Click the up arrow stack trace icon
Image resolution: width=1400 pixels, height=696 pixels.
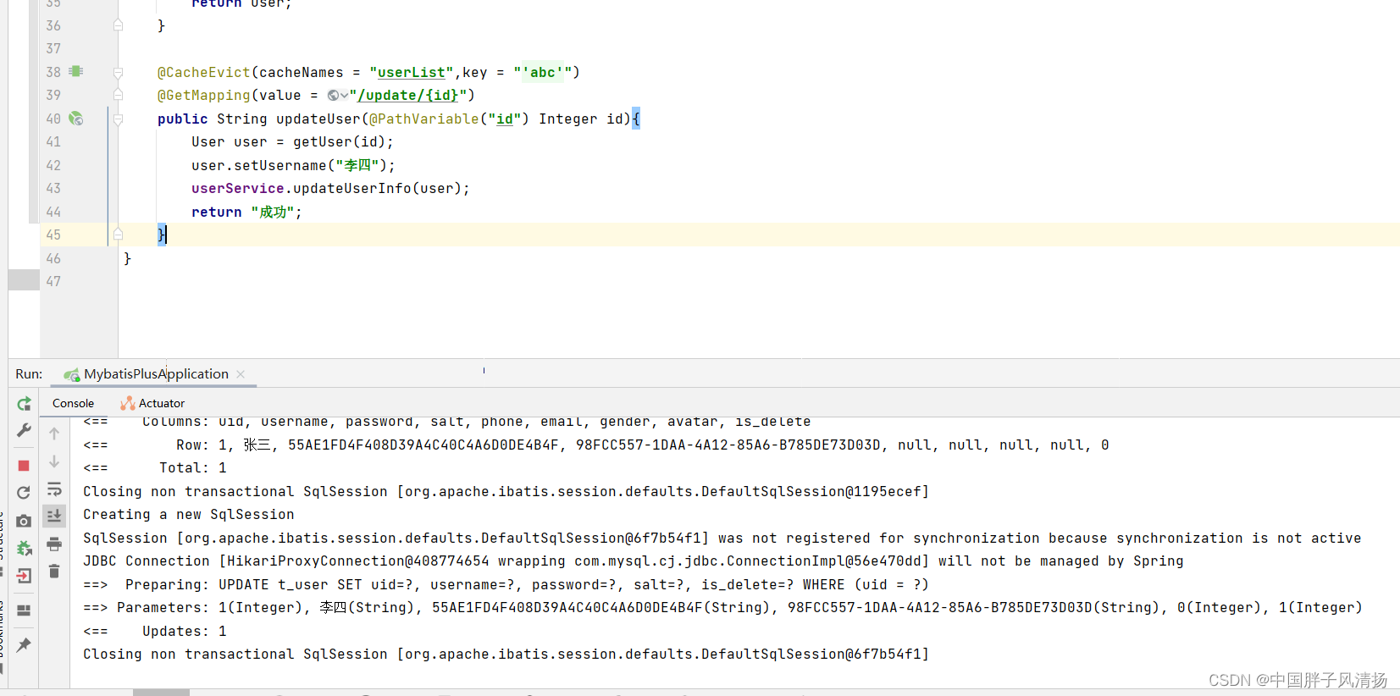click(x=54, y=434)
